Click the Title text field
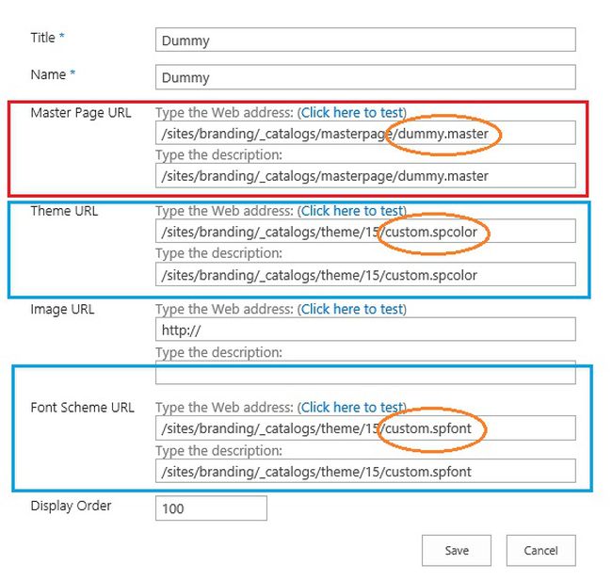 [x=364, y=40]
